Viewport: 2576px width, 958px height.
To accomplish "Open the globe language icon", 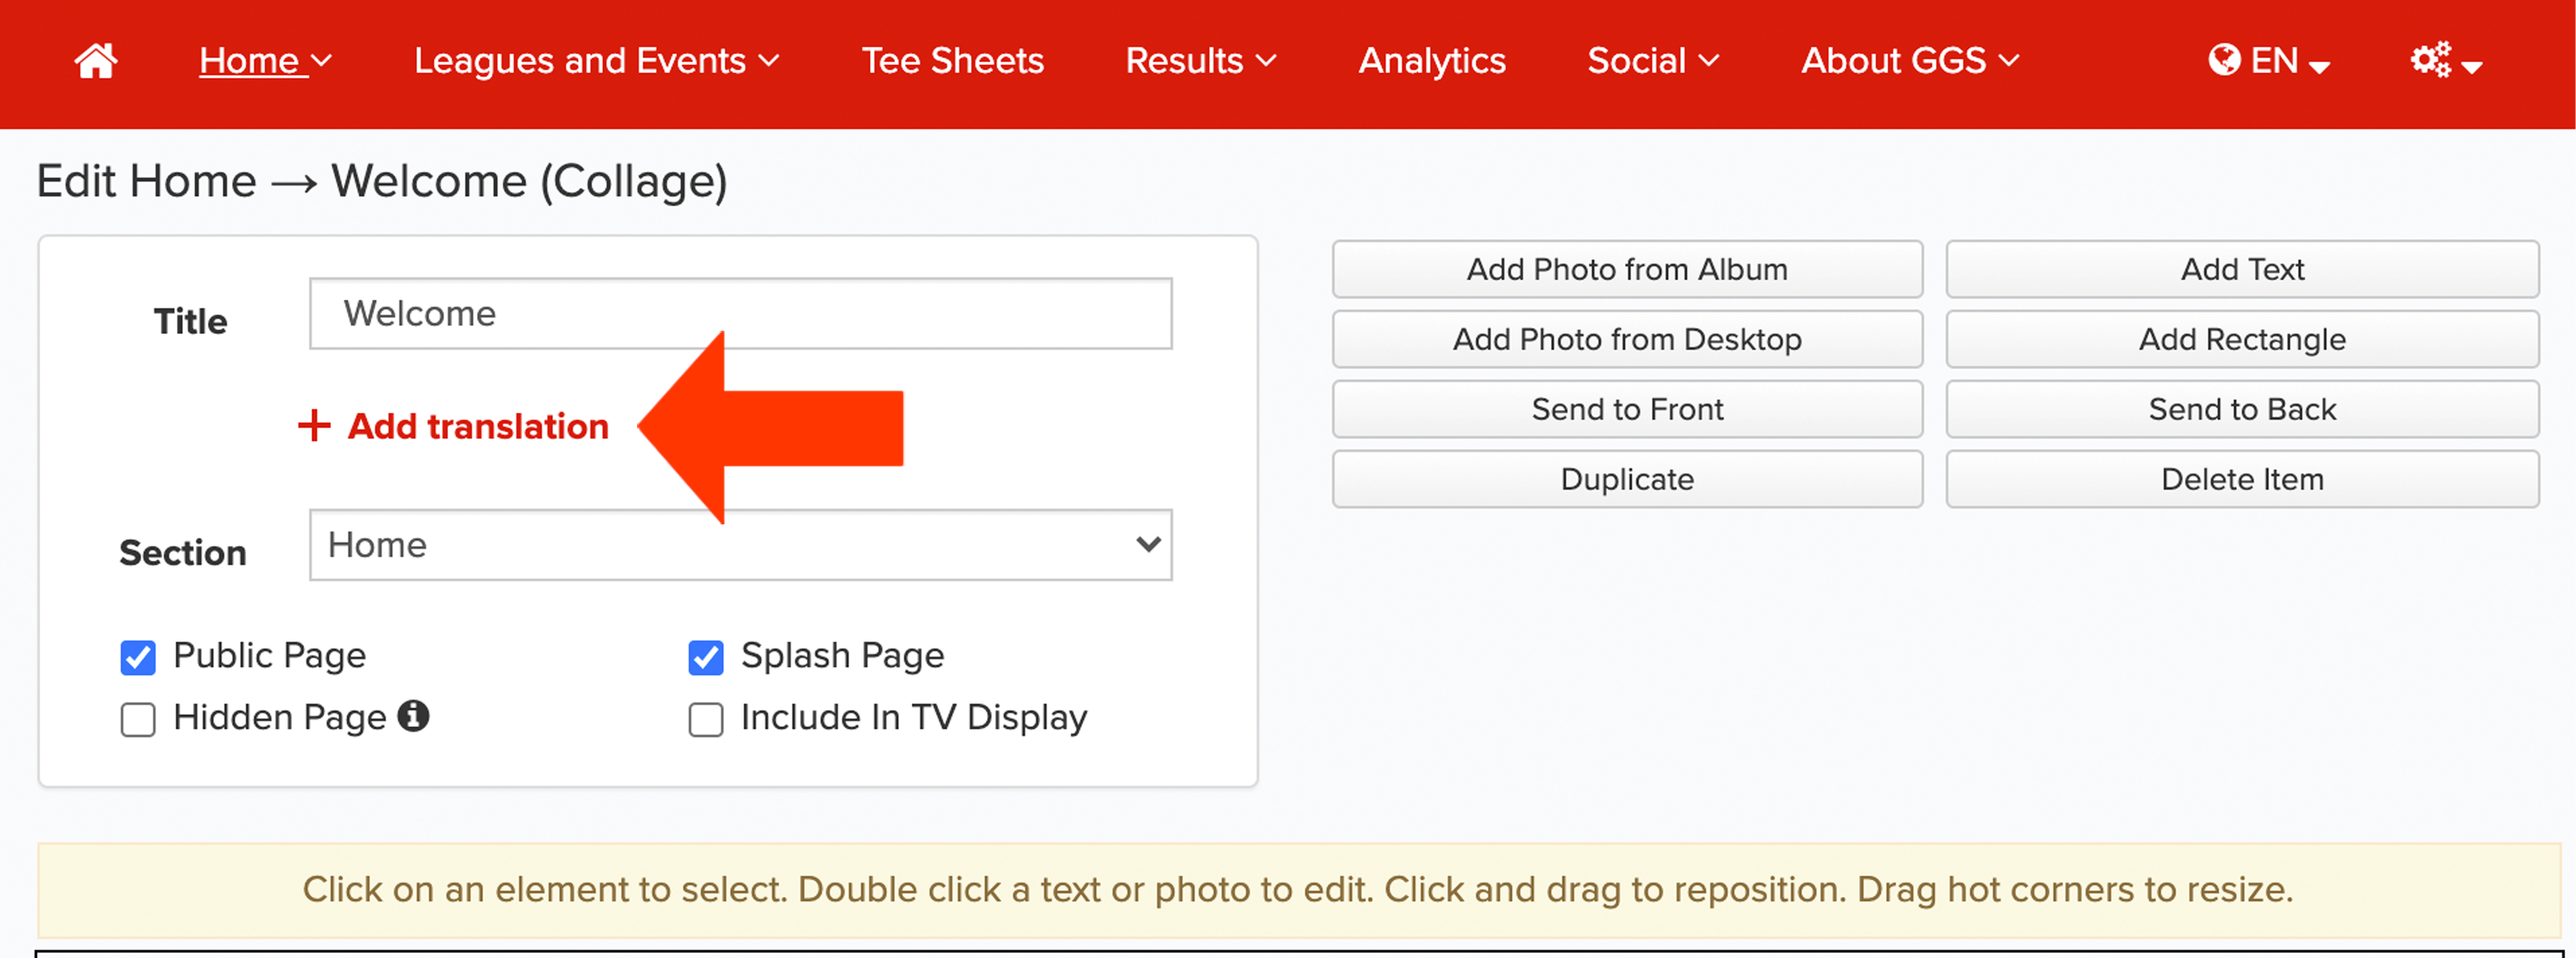I will [x=2224, y=61].
